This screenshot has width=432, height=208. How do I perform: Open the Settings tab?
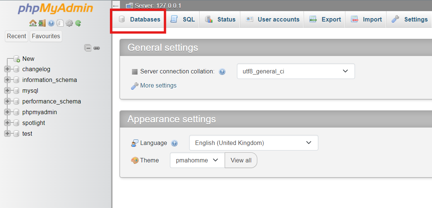tap(409, 20)
